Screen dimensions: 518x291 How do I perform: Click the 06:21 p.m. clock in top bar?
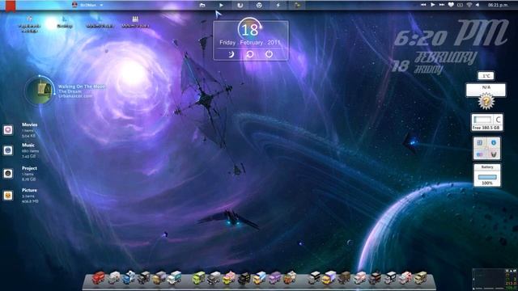tap(499, 5)
